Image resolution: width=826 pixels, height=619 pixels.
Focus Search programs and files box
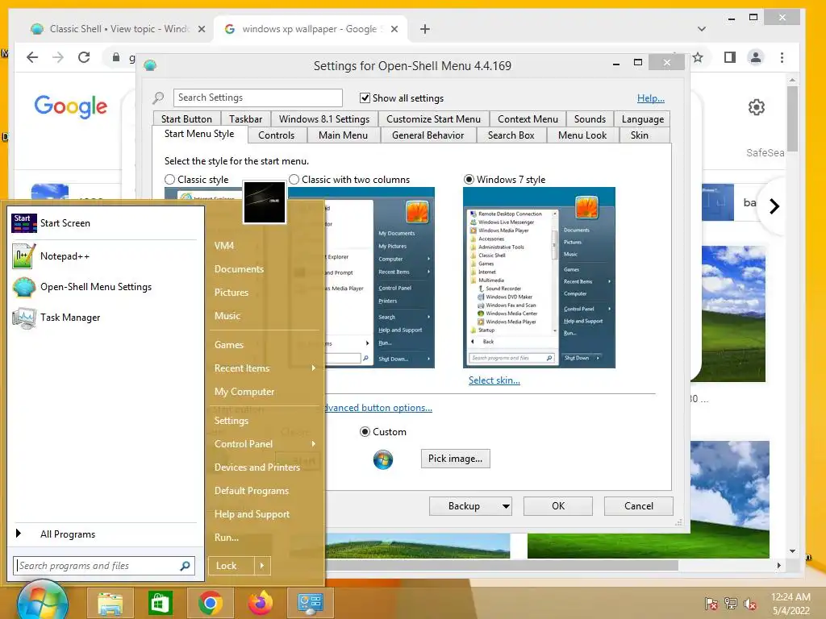tap(104, 566)
